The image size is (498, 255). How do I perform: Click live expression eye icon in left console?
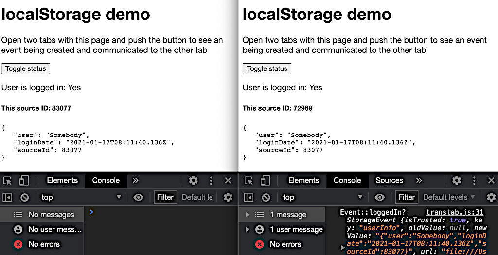pyautogui.click(x=138, y=197)
